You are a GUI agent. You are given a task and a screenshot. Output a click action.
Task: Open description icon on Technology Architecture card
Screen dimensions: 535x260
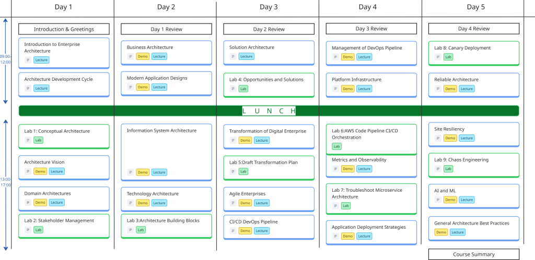(131, 203)
